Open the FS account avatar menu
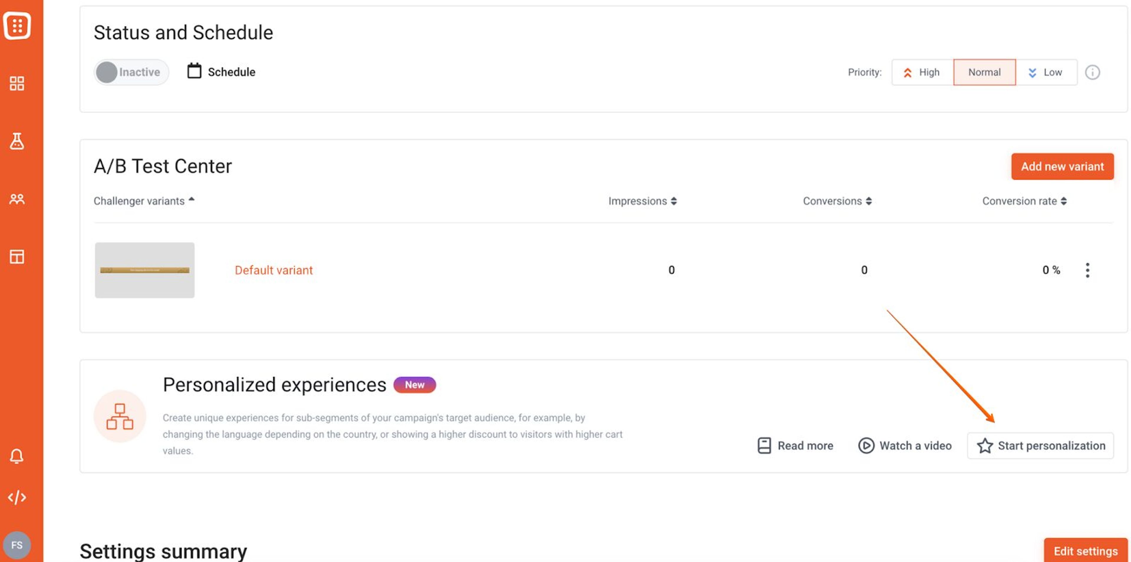 tap(18, 544)
